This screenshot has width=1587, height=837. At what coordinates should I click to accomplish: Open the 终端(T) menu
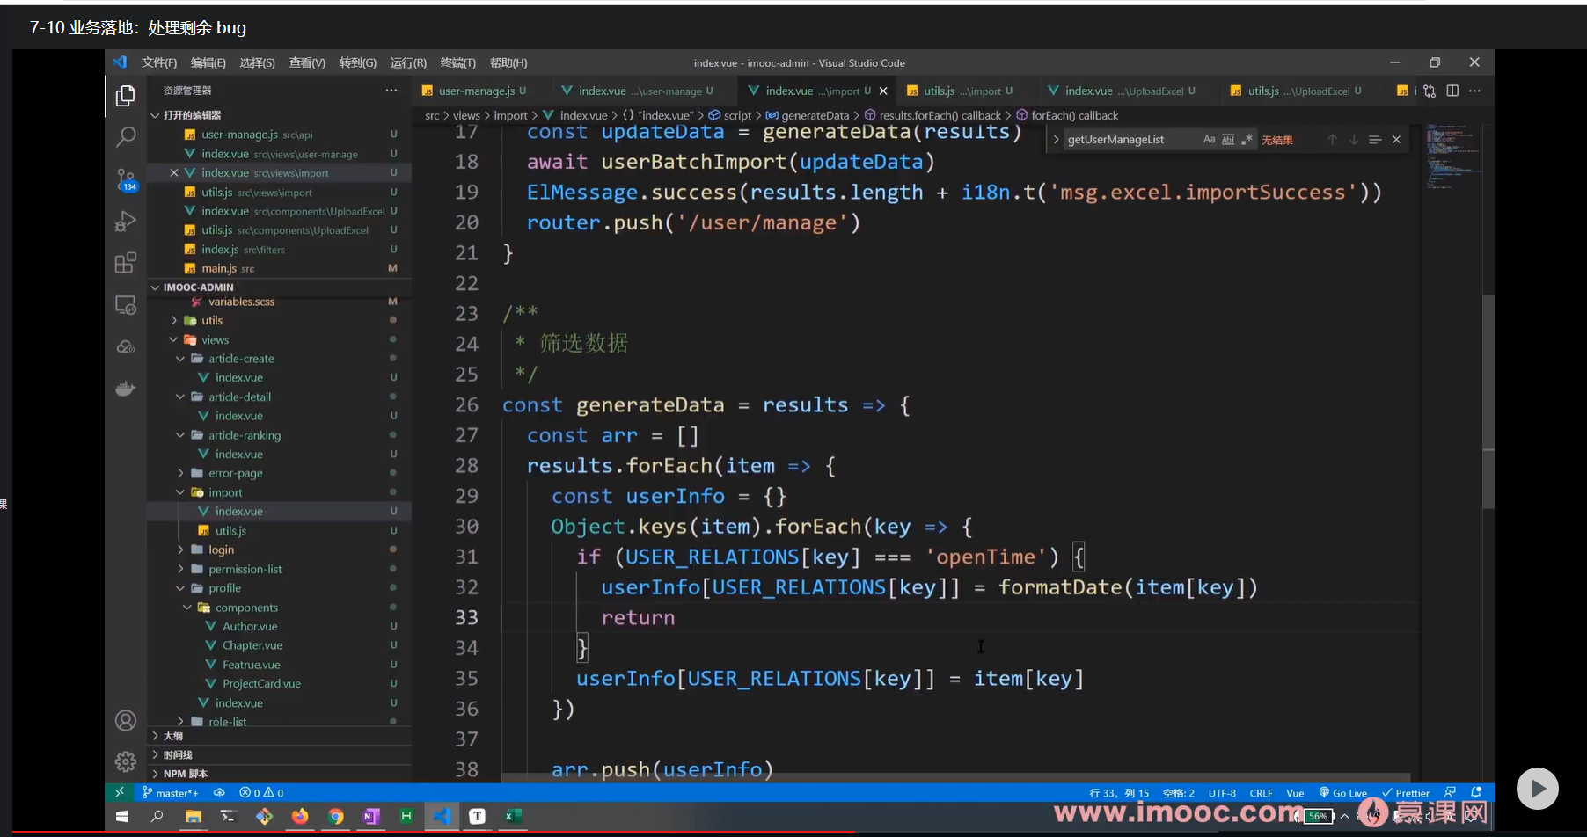458,63
